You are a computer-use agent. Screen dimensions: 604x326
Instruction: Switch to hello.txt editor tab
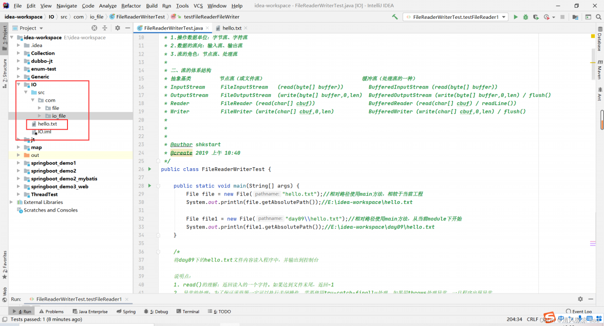click(232, 28)
